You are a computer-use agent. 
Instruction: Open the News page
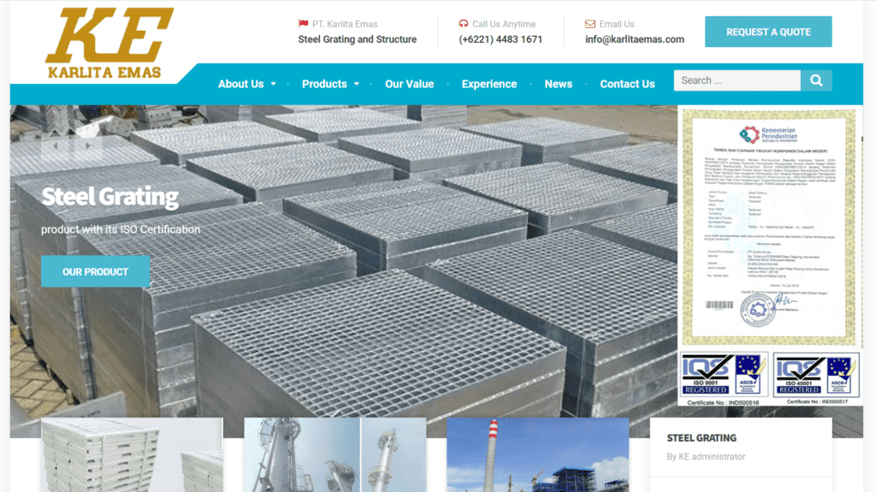pyautogui.click(x=558, y=84)
